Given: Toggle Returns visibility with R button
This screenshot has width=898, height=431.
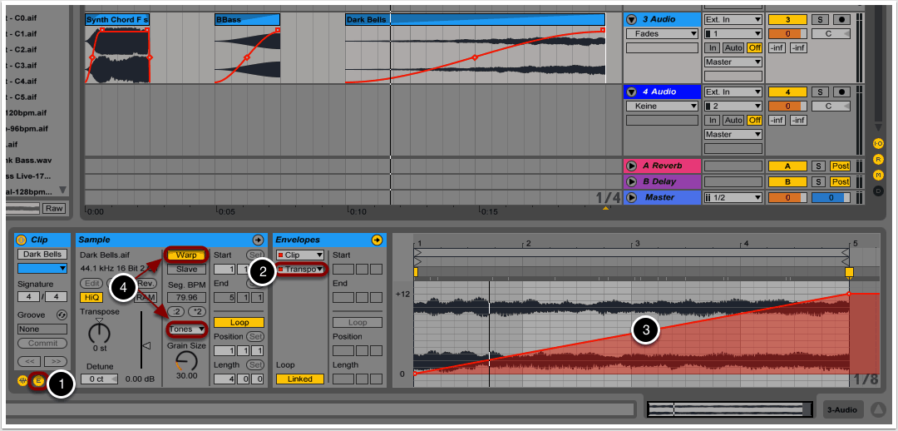Looking at the screenshot, I should click(x=877, y=159).
